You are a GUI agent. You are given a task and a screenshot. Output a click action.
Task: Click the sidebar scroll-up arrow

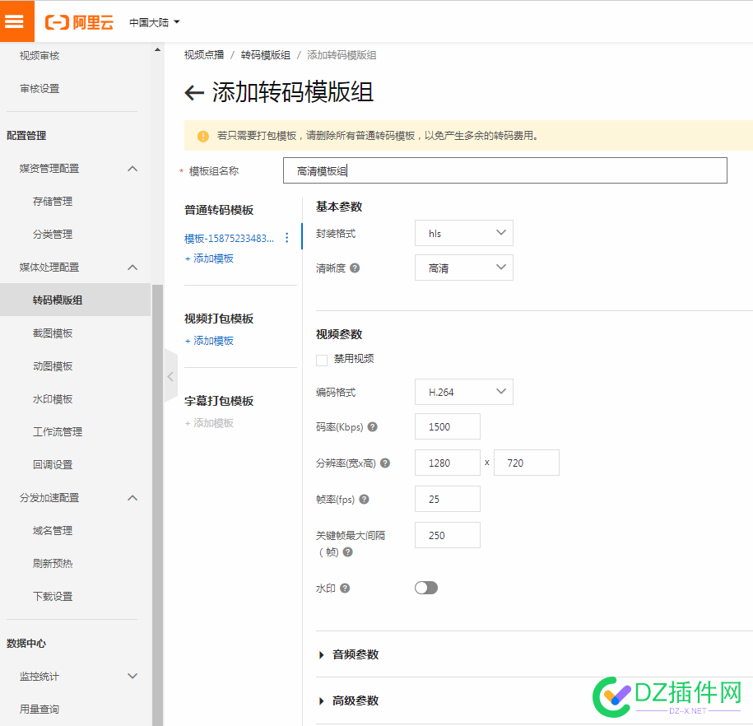coord(157,49)
